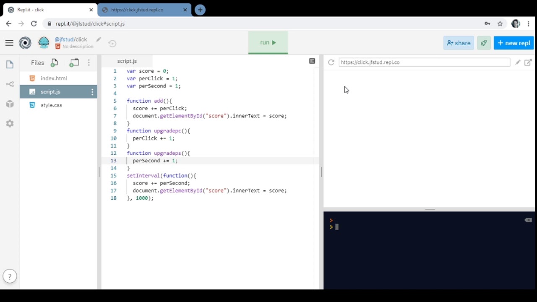Open preview in new tab icon

click(x=528, y=62)
